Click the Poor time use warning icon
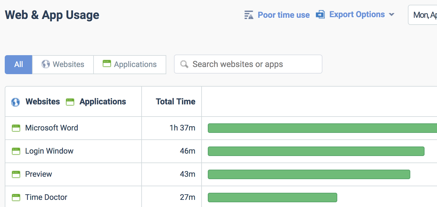437x207 pixels. (x=249, y=15)
